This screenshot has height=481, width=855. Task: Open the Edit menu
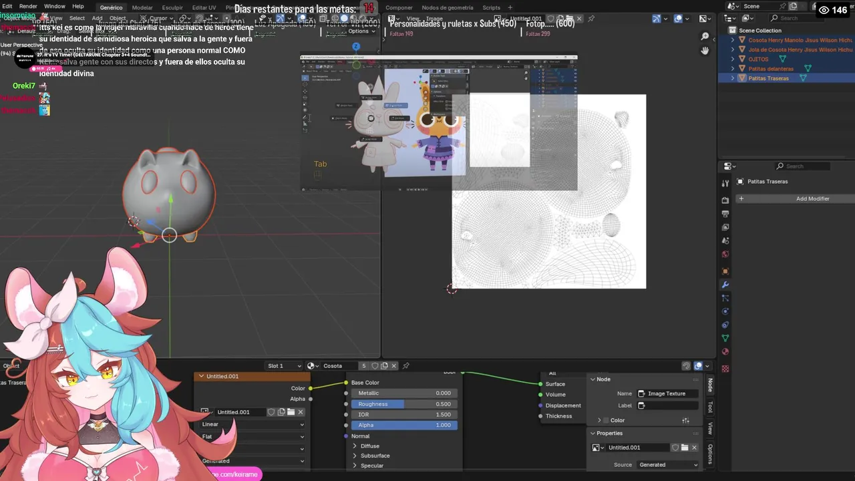7,6
